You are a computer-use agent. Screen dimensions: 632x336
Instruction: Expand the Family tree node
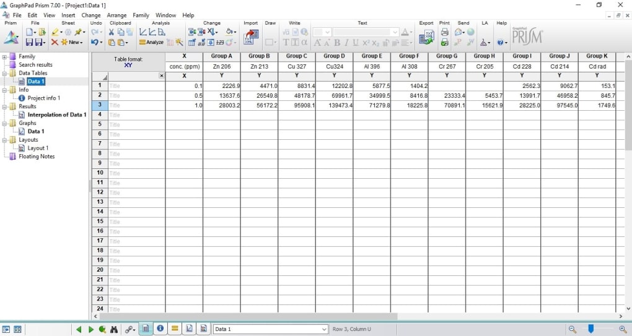pyautogui.click(x=4, y=57)
